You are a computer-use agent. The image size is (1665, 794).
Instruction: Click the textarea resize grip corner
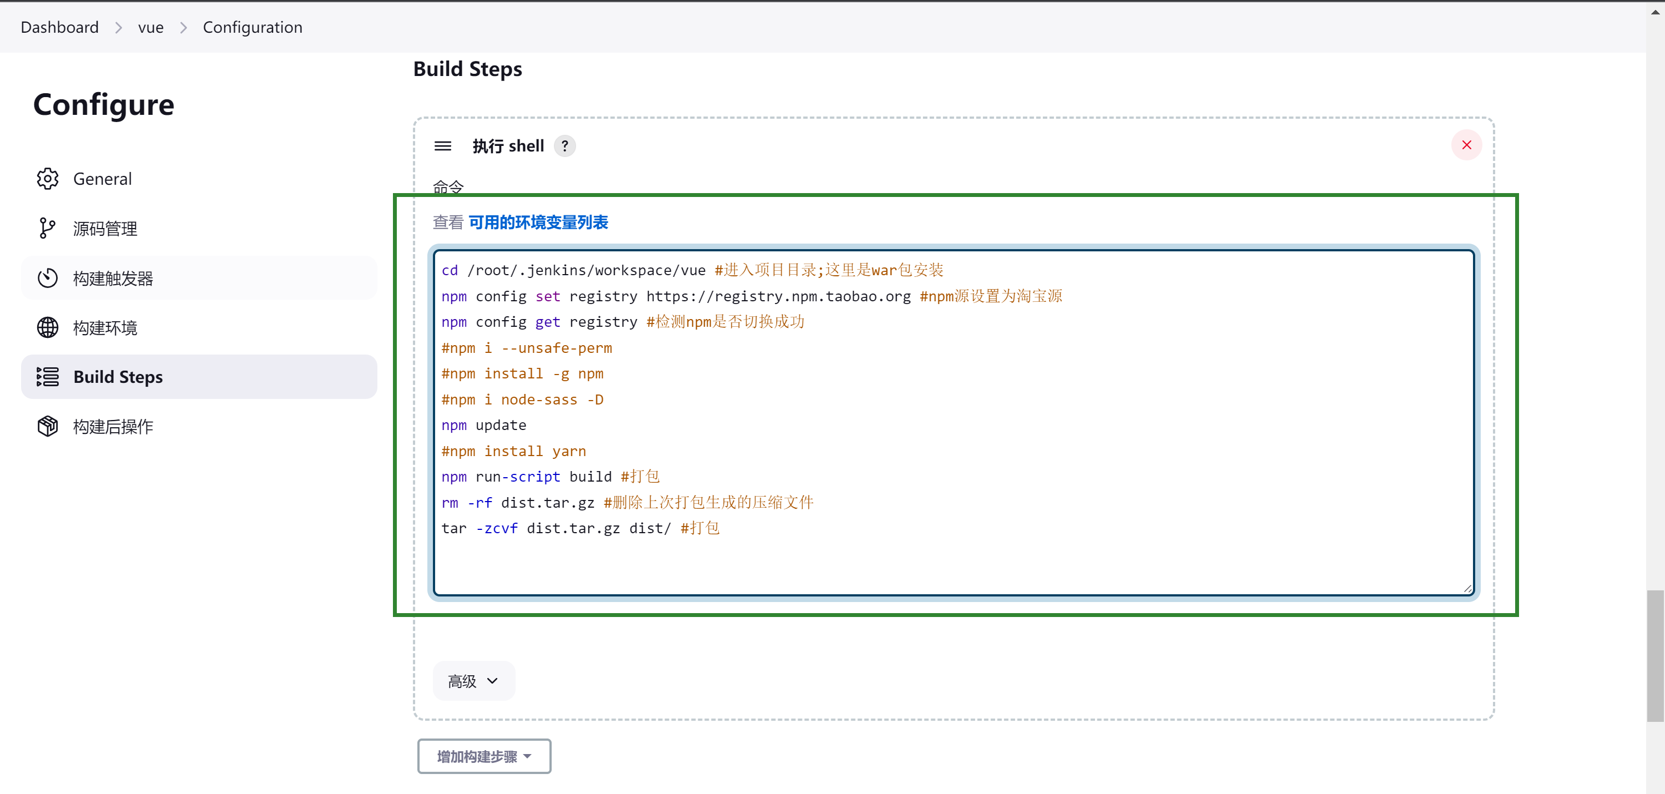tap(1468, 588)
